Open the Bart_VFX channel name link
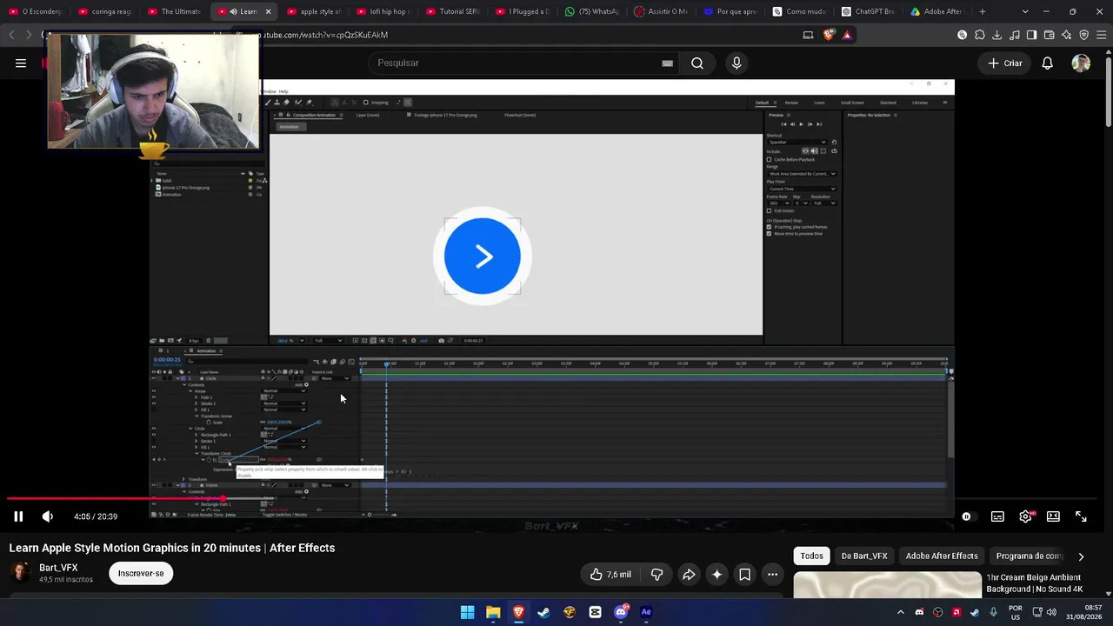This screenshot has height=626, width=1113. tap(58, 568)
